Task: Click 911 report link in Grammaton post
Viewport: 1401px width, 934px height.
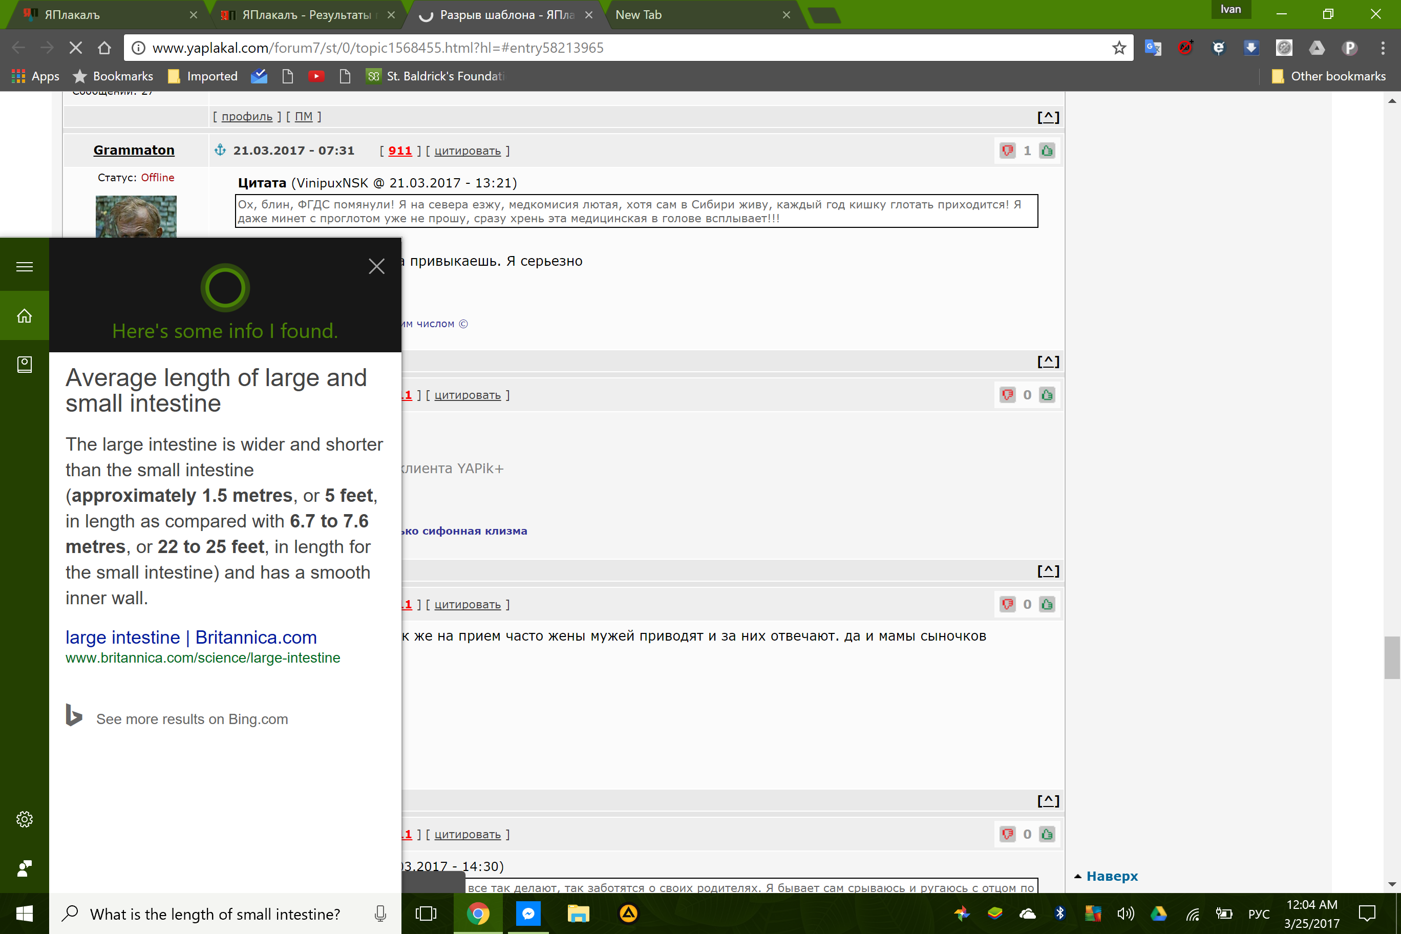Action: (400, 151)
